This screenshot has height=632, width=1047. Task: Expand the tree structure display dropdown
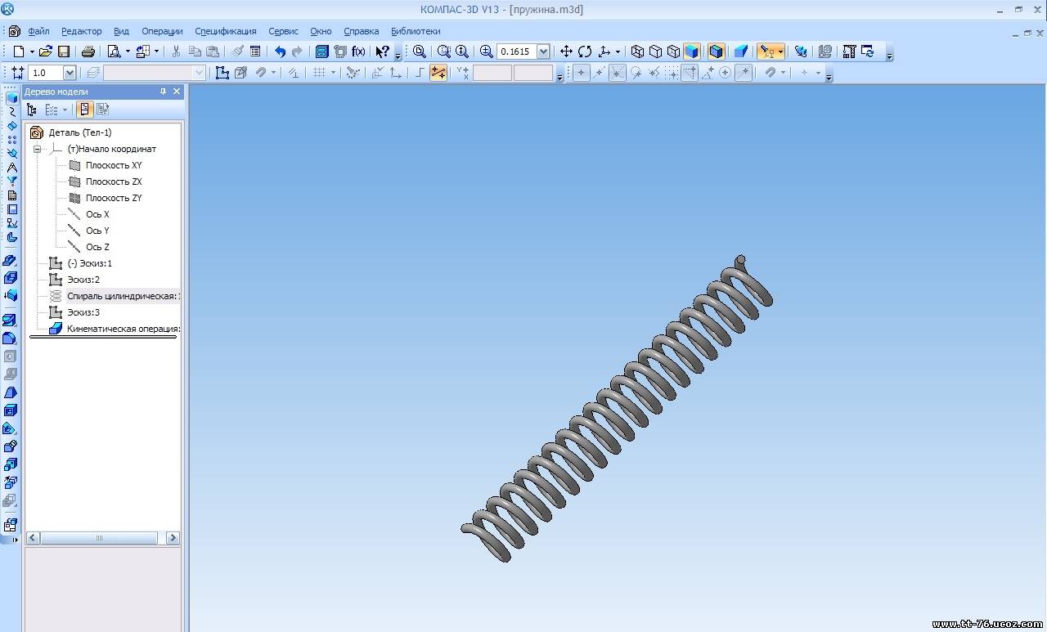click(x=65, y=110)
